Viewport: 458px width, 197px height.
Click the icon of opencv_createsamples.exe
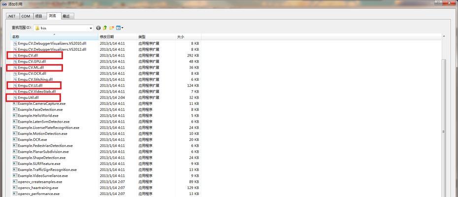point(15,182)
